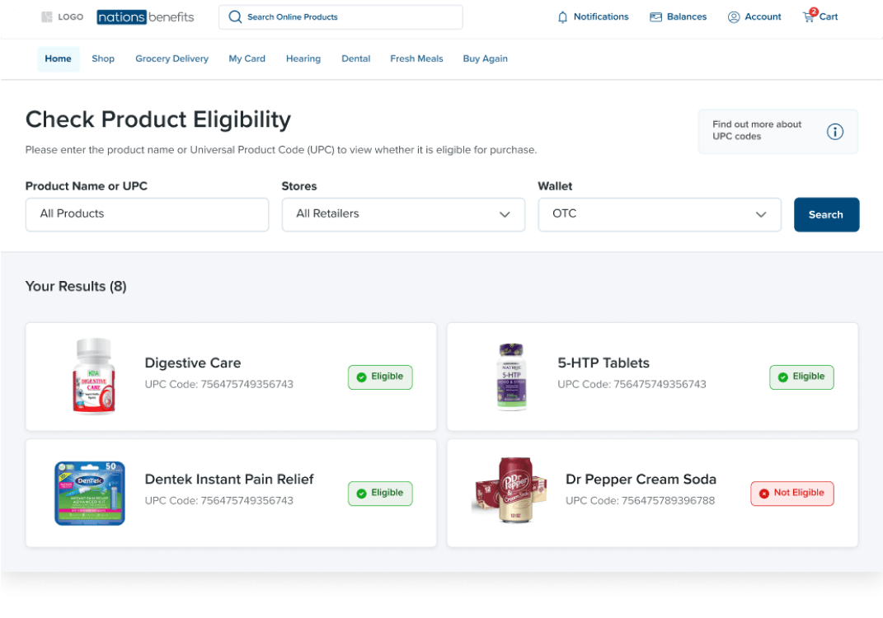The image size is (883, 618).
Task: Click Find out more about UPC codes
Action: [757, 131]
